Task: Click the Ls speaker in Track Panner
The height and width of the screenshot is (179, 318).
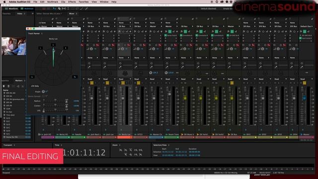Action: (x=32, y=77)
